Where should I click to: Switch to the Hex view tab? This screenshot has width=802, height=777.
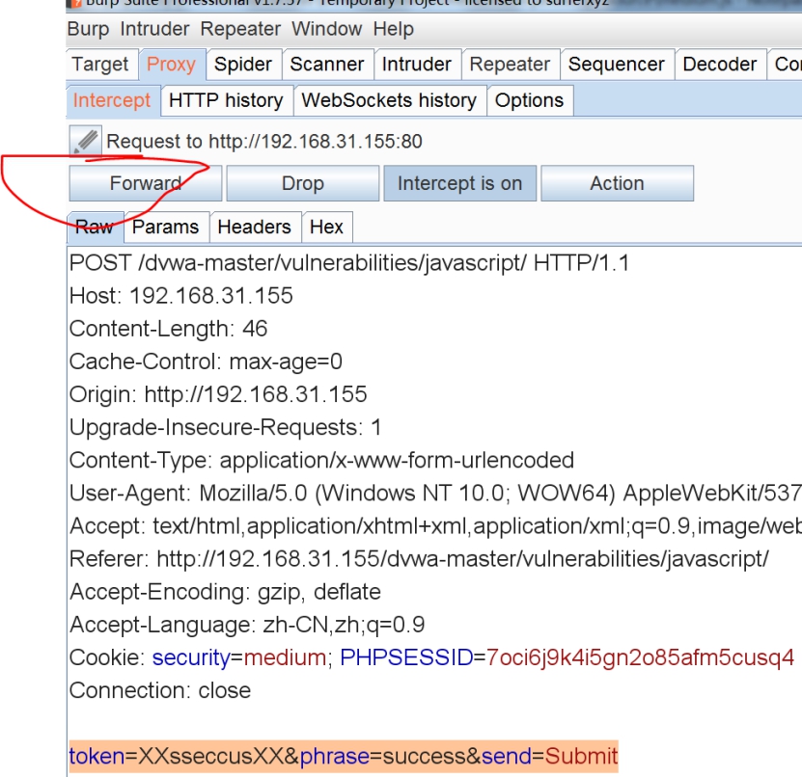[x=327, y=227]
